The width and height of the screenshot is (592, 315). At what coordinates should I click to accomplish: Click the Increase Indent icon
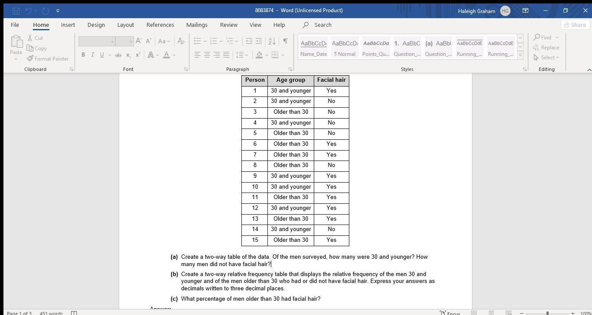pos(259,41)
